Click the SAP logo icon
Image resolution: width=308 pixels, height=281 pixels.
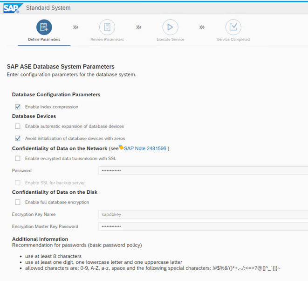13,8
